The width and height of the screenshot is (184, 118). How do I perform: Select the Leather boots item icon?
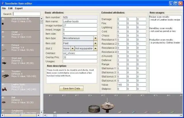(x=4, y=89)
